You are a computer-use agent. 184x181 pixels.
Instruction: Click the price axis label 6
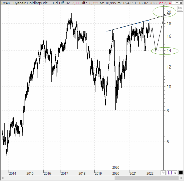[168, 142]
